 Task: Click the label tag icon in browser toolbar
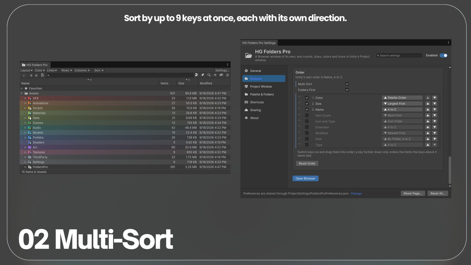pos(203,75)
